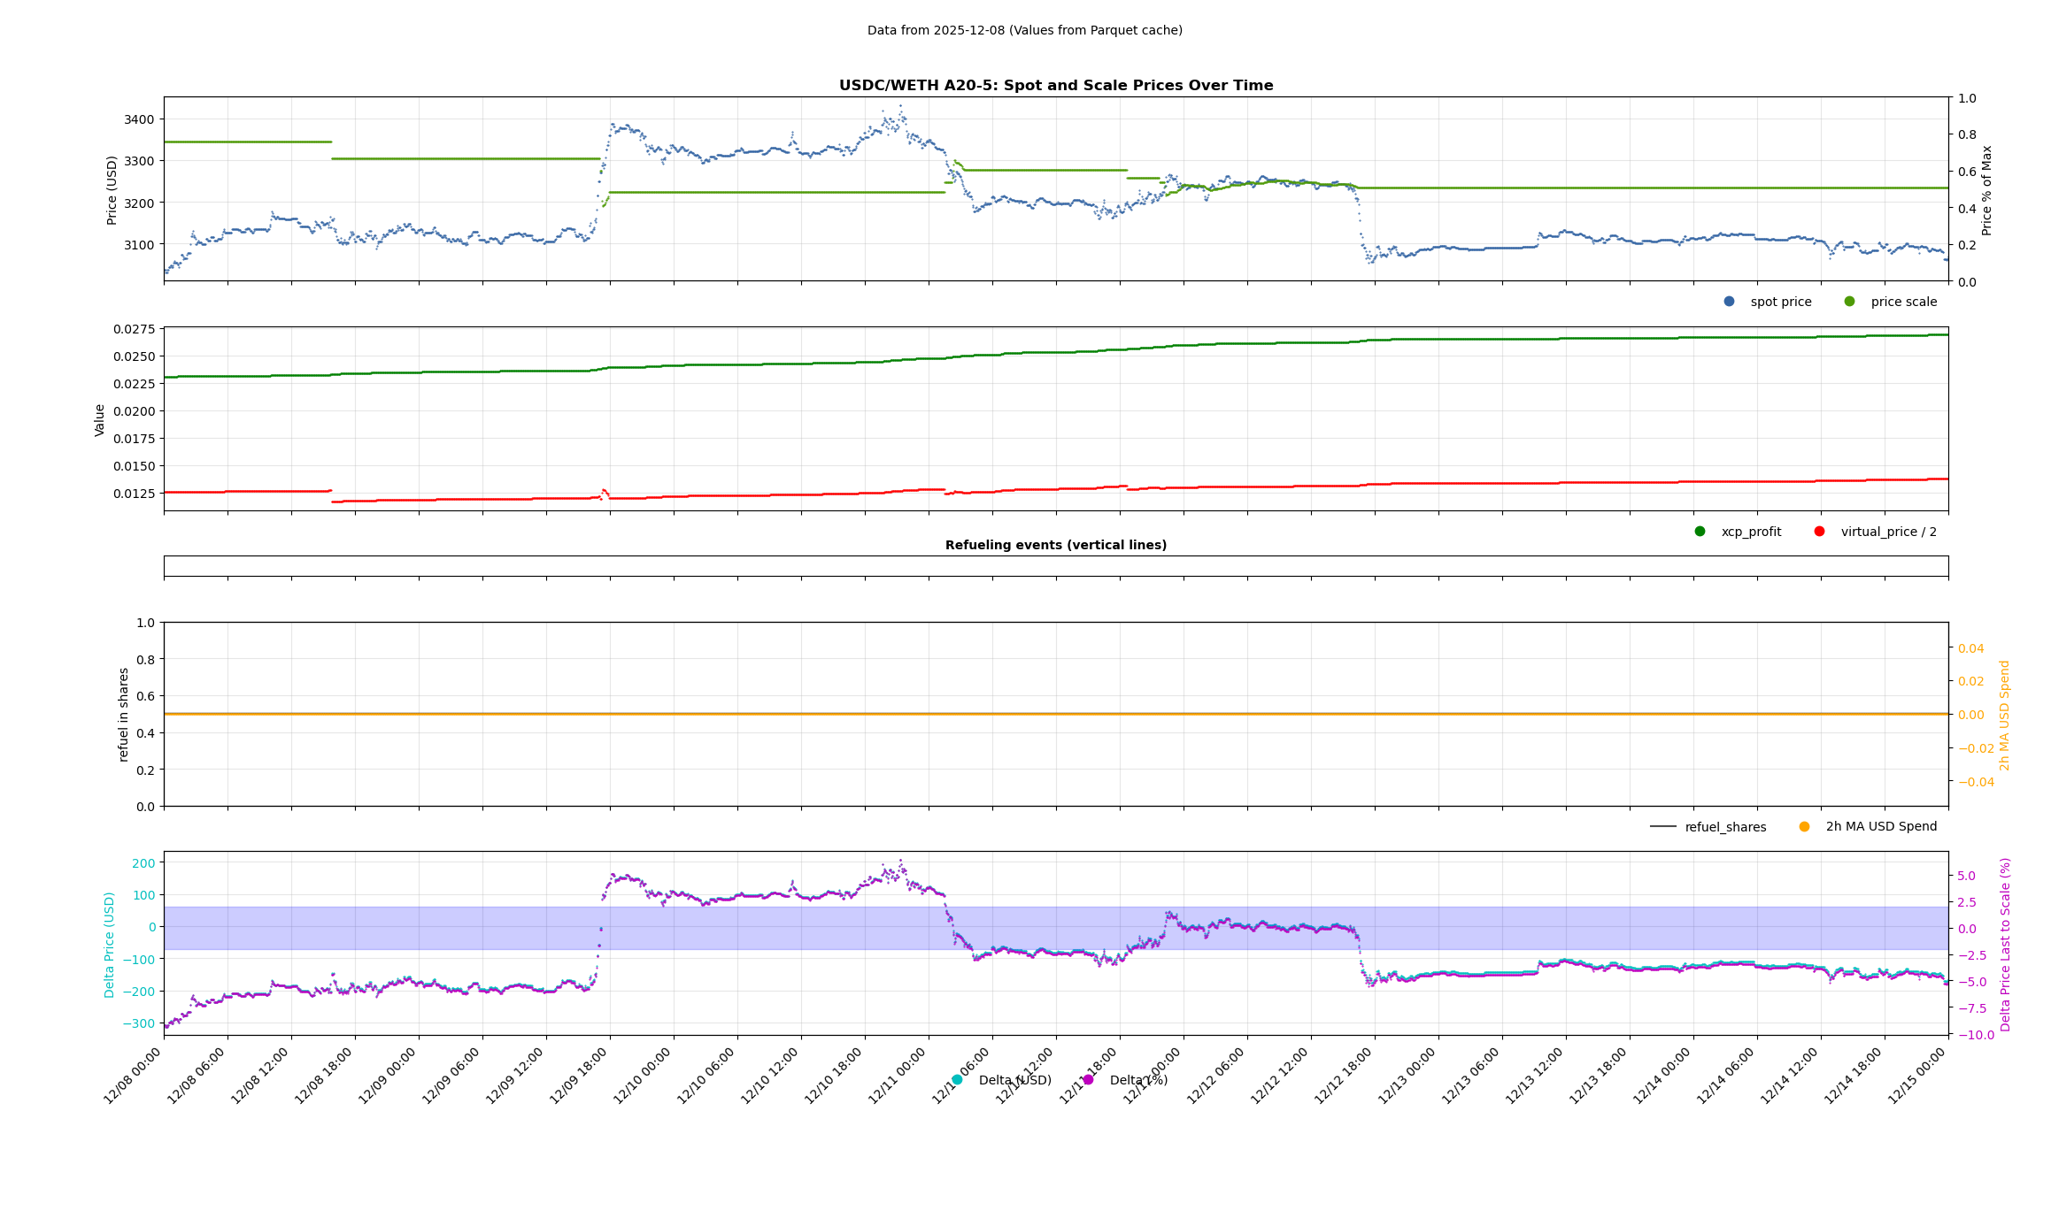Image resolution: width=2051 pixels, height=1218 pixels.
Task: Click the Delta Price (USD) axis label
Action: [110, 945]
